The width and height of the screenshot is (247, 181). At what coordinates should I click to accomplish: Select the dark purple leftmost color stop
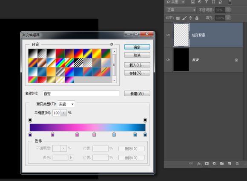[x=30, y=134]
